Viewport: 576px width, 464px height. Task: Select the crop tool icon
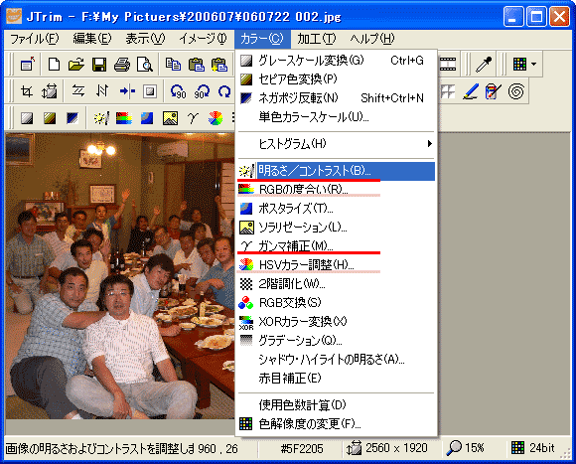[27, 91]
